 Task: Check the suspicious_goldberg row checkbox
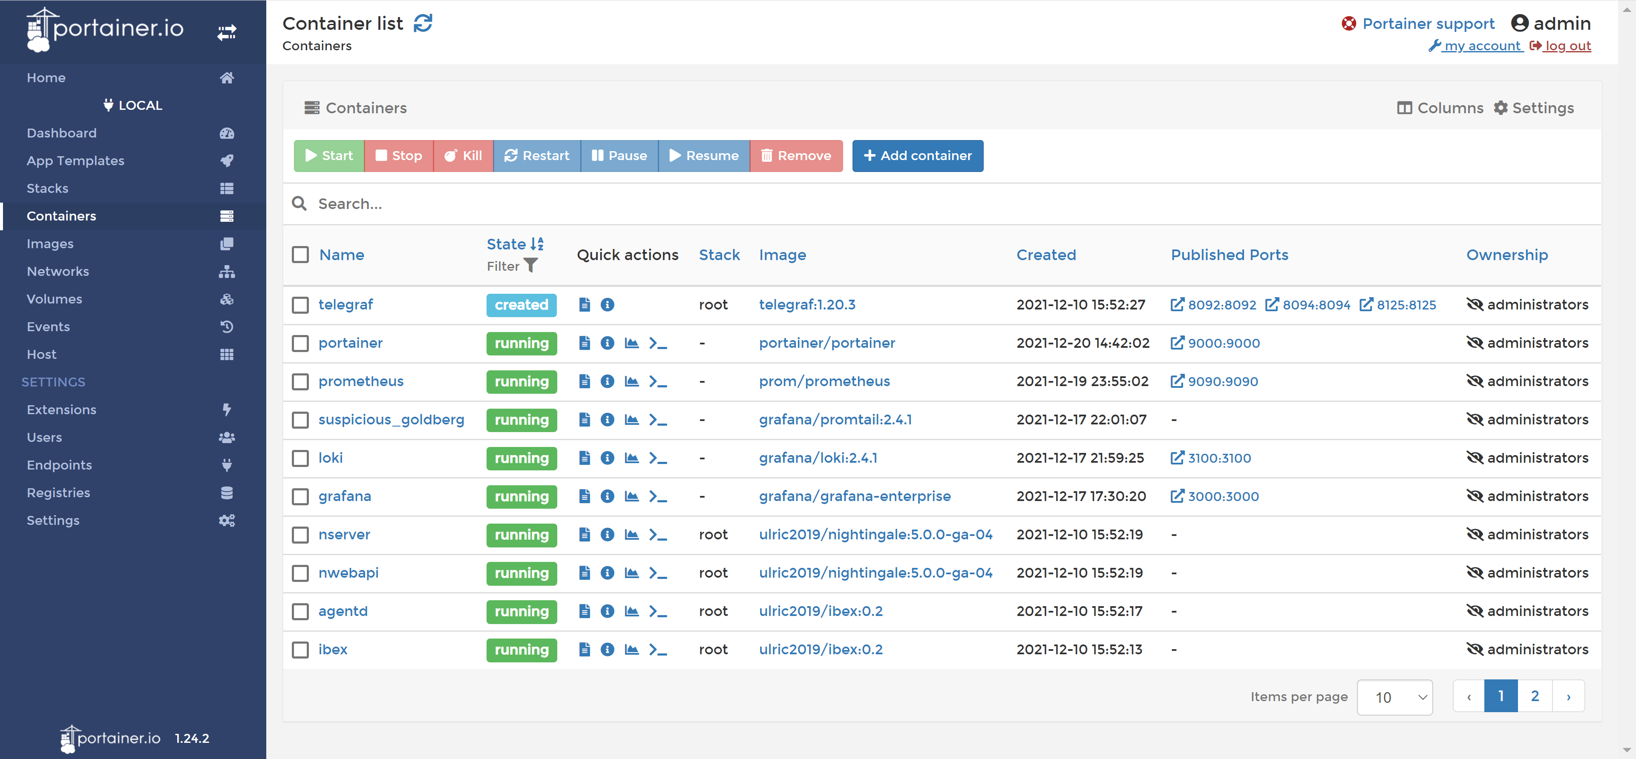pyautogui.click(x=300, y=420)
